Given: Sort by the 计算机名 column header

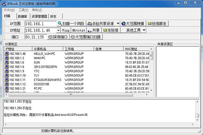Looking at the screenshot, I should click(x=48, y=49).
